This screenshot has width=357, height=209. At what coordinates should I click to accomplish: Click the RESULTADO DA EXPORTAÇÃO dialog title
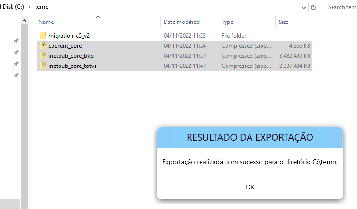250,138
